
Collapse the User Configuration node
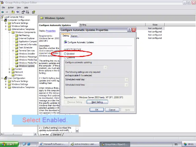click(2, 78)
